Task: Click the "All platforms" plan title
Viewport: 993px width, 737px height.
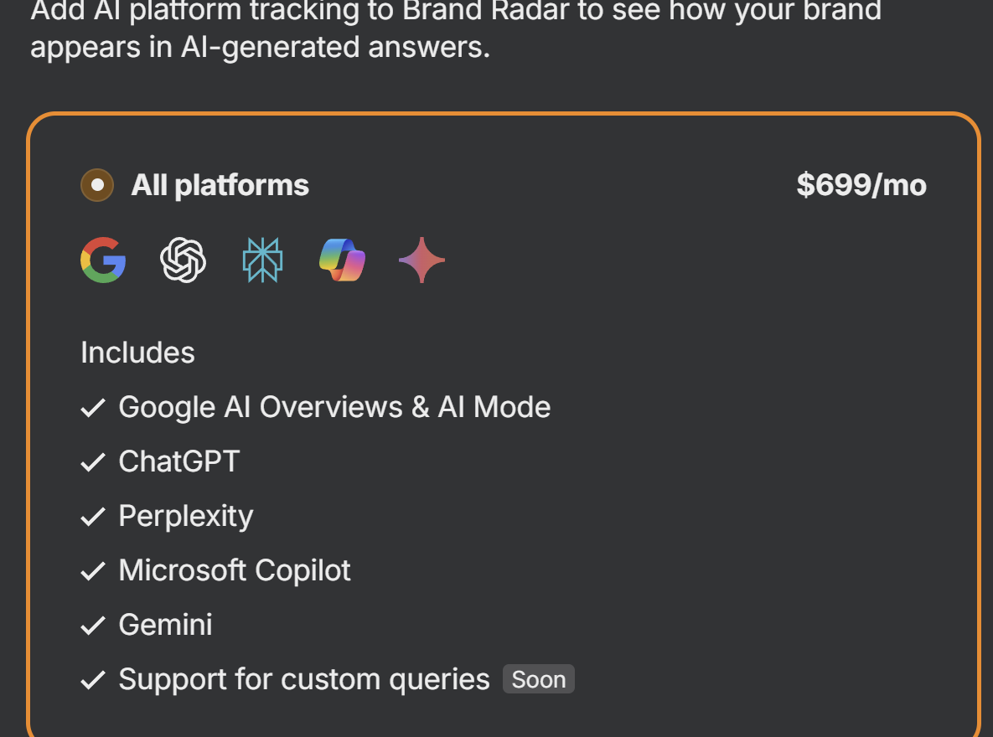Action: pyautogui.click(x=220, y=185)
